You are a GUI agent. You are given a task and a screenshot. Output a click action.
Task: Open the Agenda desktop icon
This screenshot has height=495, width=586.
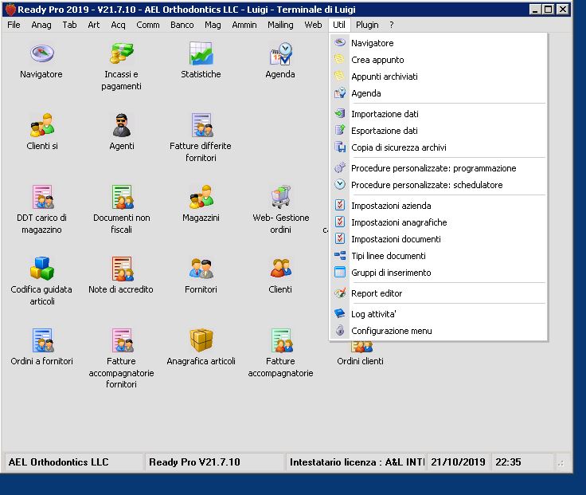pyautogui.click(x=281, y=54)
